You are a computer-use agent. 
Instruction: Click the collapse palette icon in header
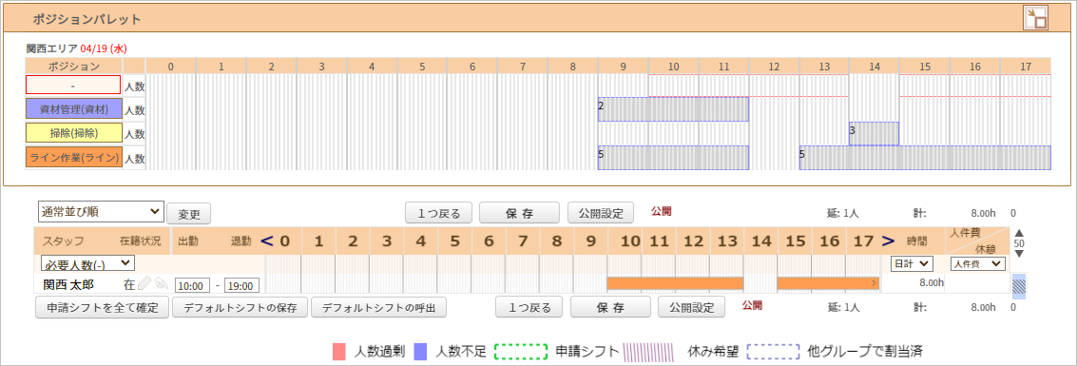pyautogui.click(x=1035, y=19)
